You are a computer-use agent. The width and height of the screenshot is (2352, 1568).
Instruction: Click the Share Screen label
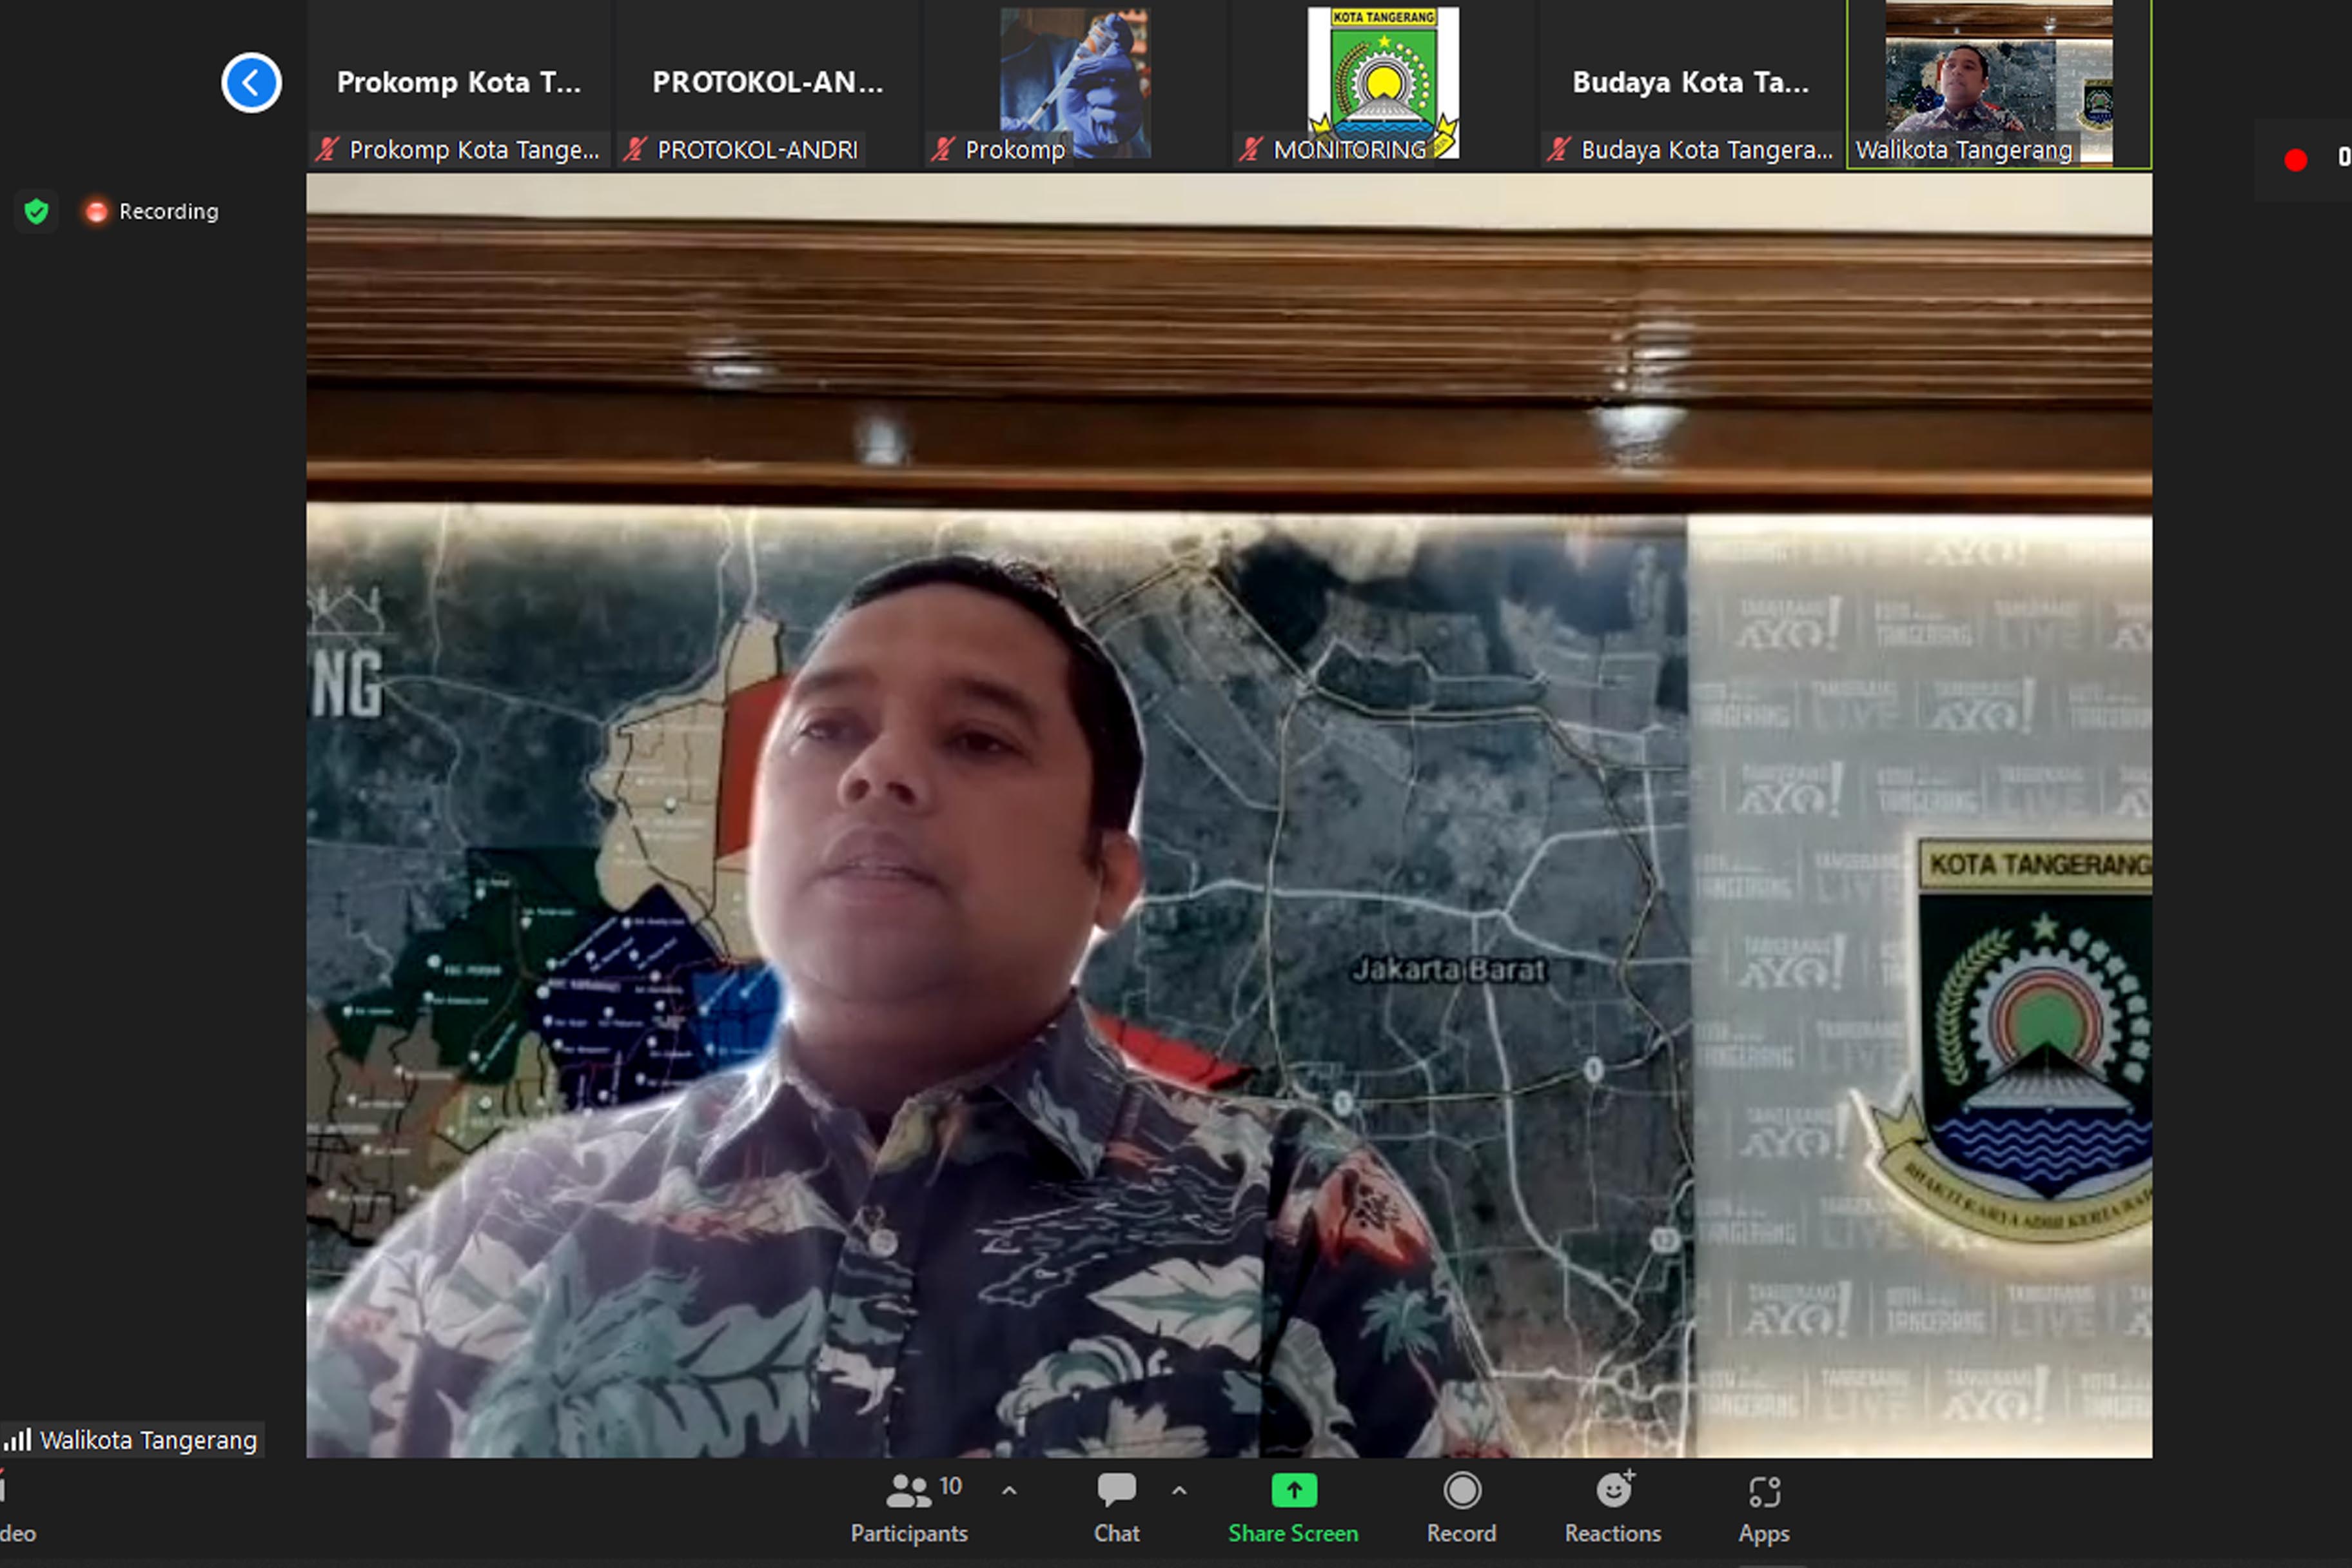1293,1533
